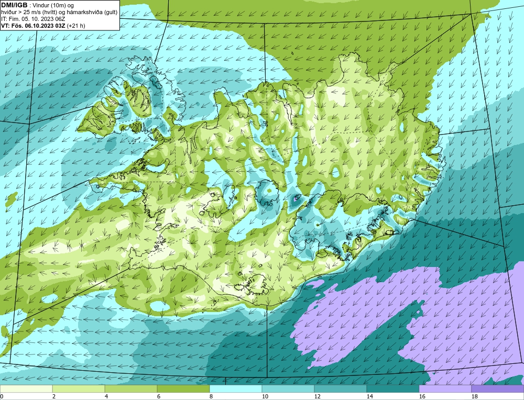Click the legend swatch above 18 m/s
The image size is (524, 400).
point(497,389)
